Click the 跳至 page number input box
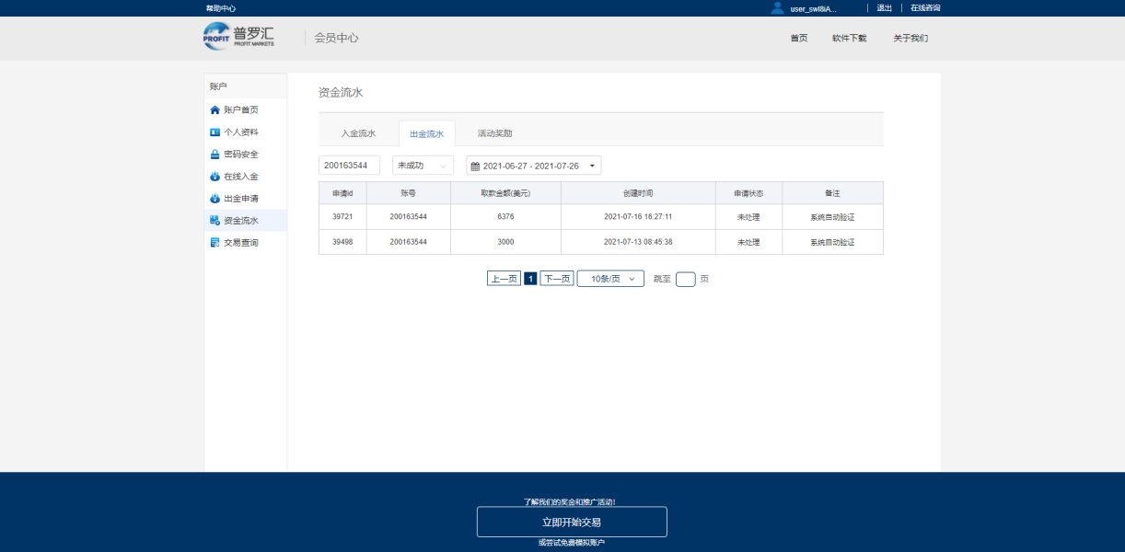Screen dimensions: 1125x552 click(x=685, y=280)
